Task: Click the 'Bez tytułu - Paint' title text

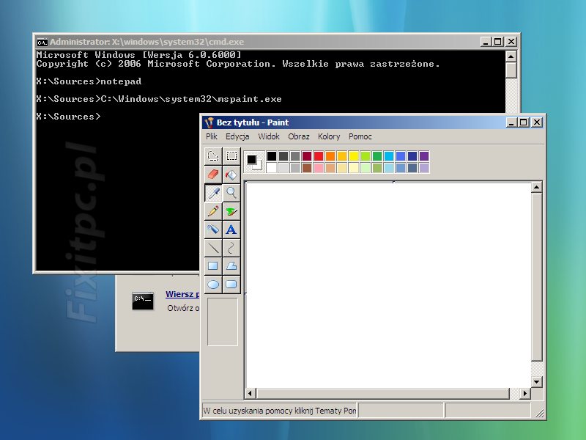Action: (253, 122)
